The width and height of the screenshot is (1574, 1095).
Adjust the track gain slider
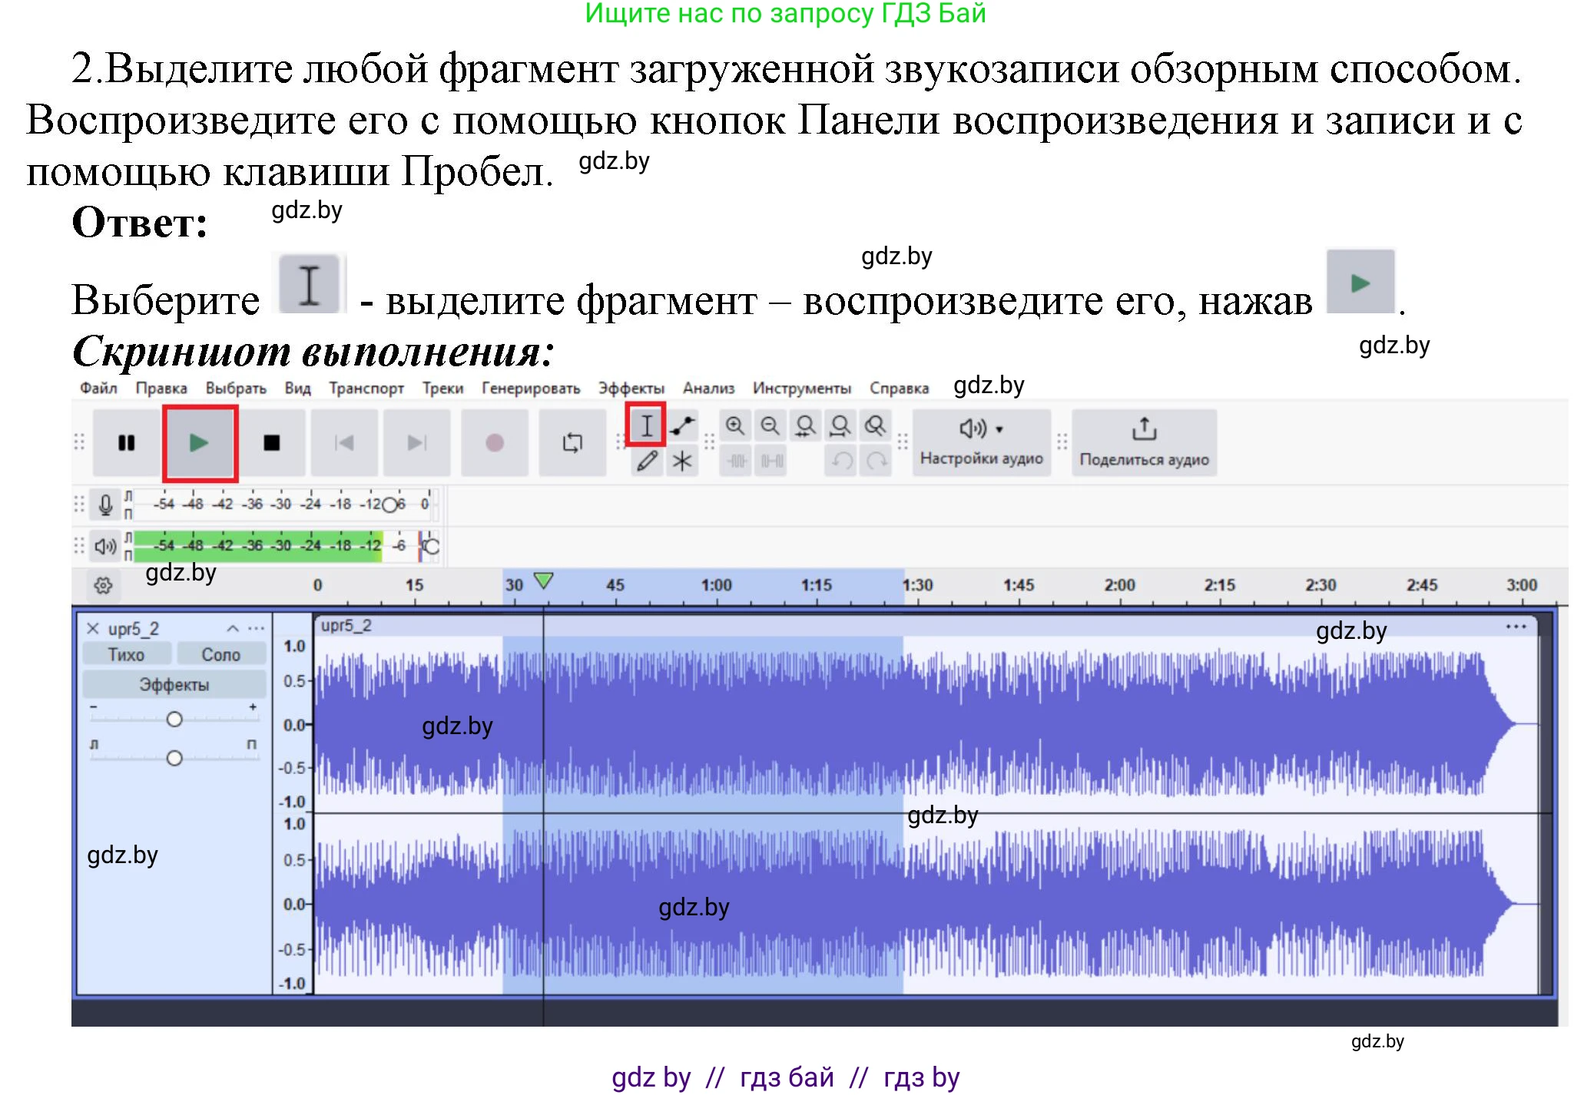click(174, 719)
